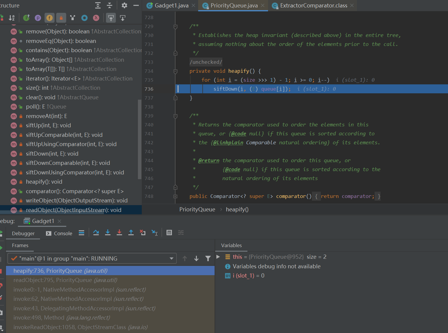Close the PriorityQueue.java tab
The height and width of the screenshot is (333, 448).
click(x=262, y=5)
